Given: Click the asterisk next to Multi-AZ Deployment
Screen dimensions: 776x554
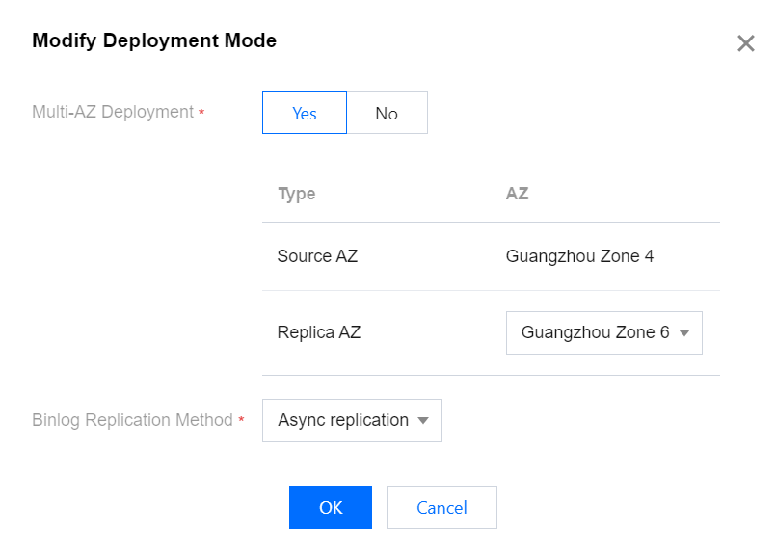Looking at the screenshot, I should pos(201,114).
